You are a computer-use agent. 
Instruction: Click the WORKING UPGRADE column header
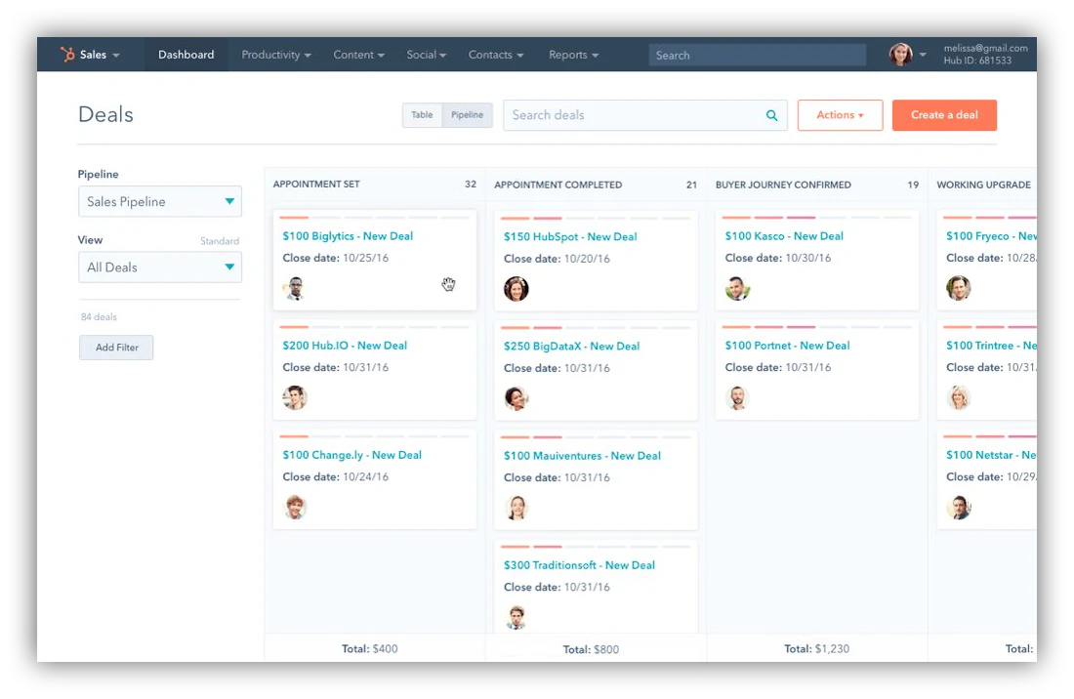[x=983, y=185]
